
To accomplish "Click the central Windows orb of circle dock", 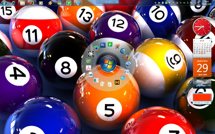I will coord(108,64).
